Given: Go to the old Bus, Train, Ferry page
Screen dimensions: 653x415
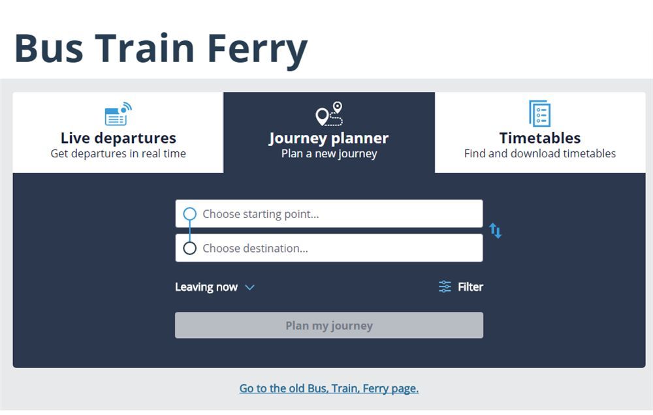Looking at the screenshot, I should 329,388.
